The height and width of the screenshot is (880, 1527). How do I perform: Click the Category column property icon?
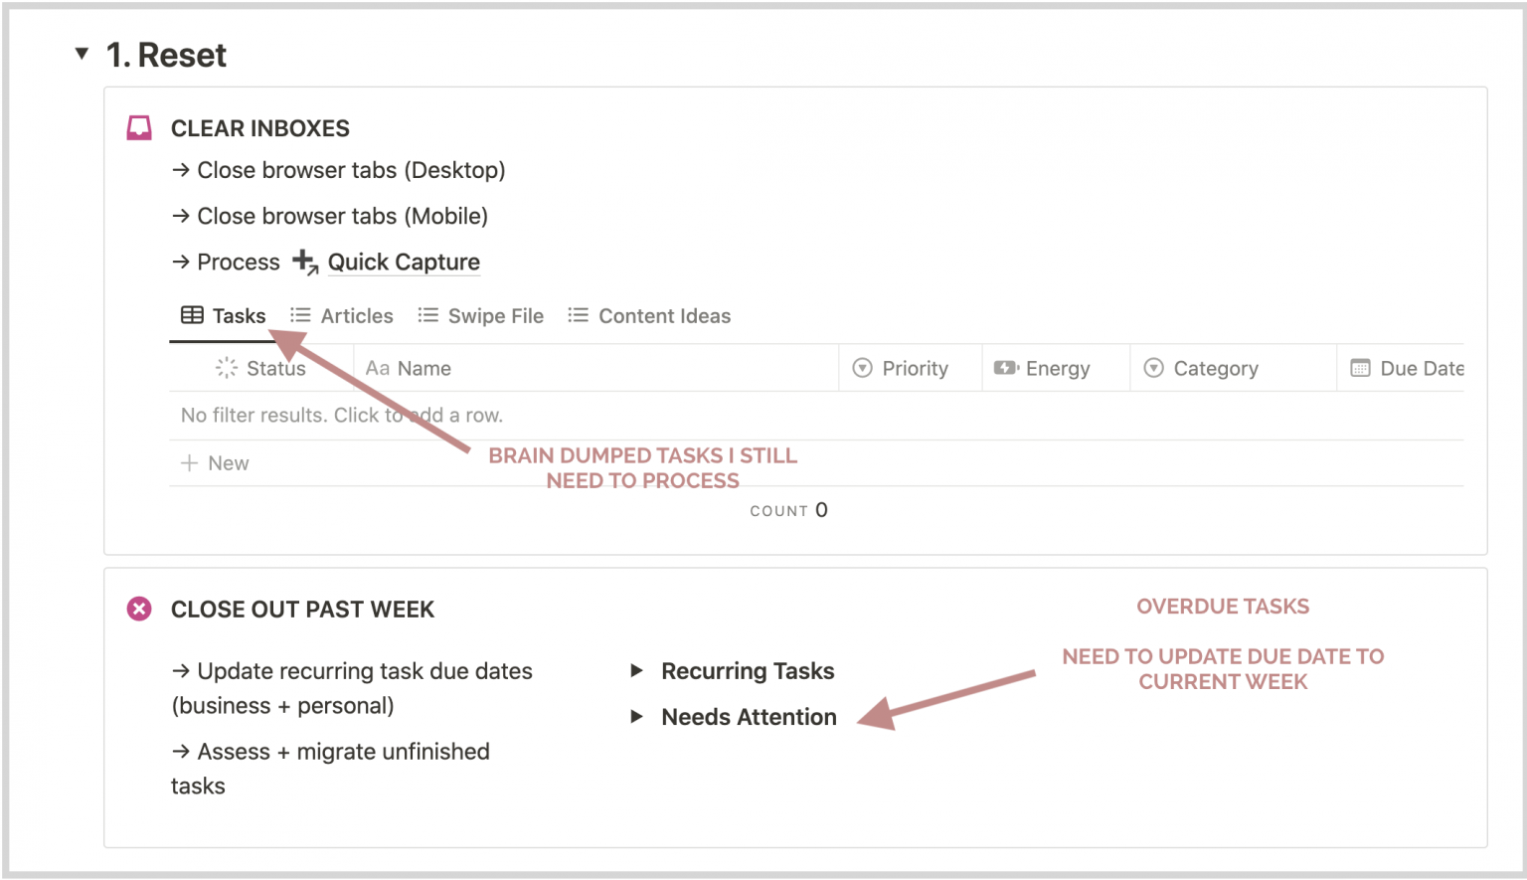point(1153,368)
